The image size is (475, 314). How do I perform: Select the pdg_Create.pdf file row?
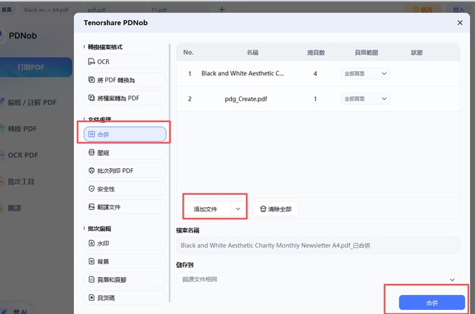[x=318, y=99]
